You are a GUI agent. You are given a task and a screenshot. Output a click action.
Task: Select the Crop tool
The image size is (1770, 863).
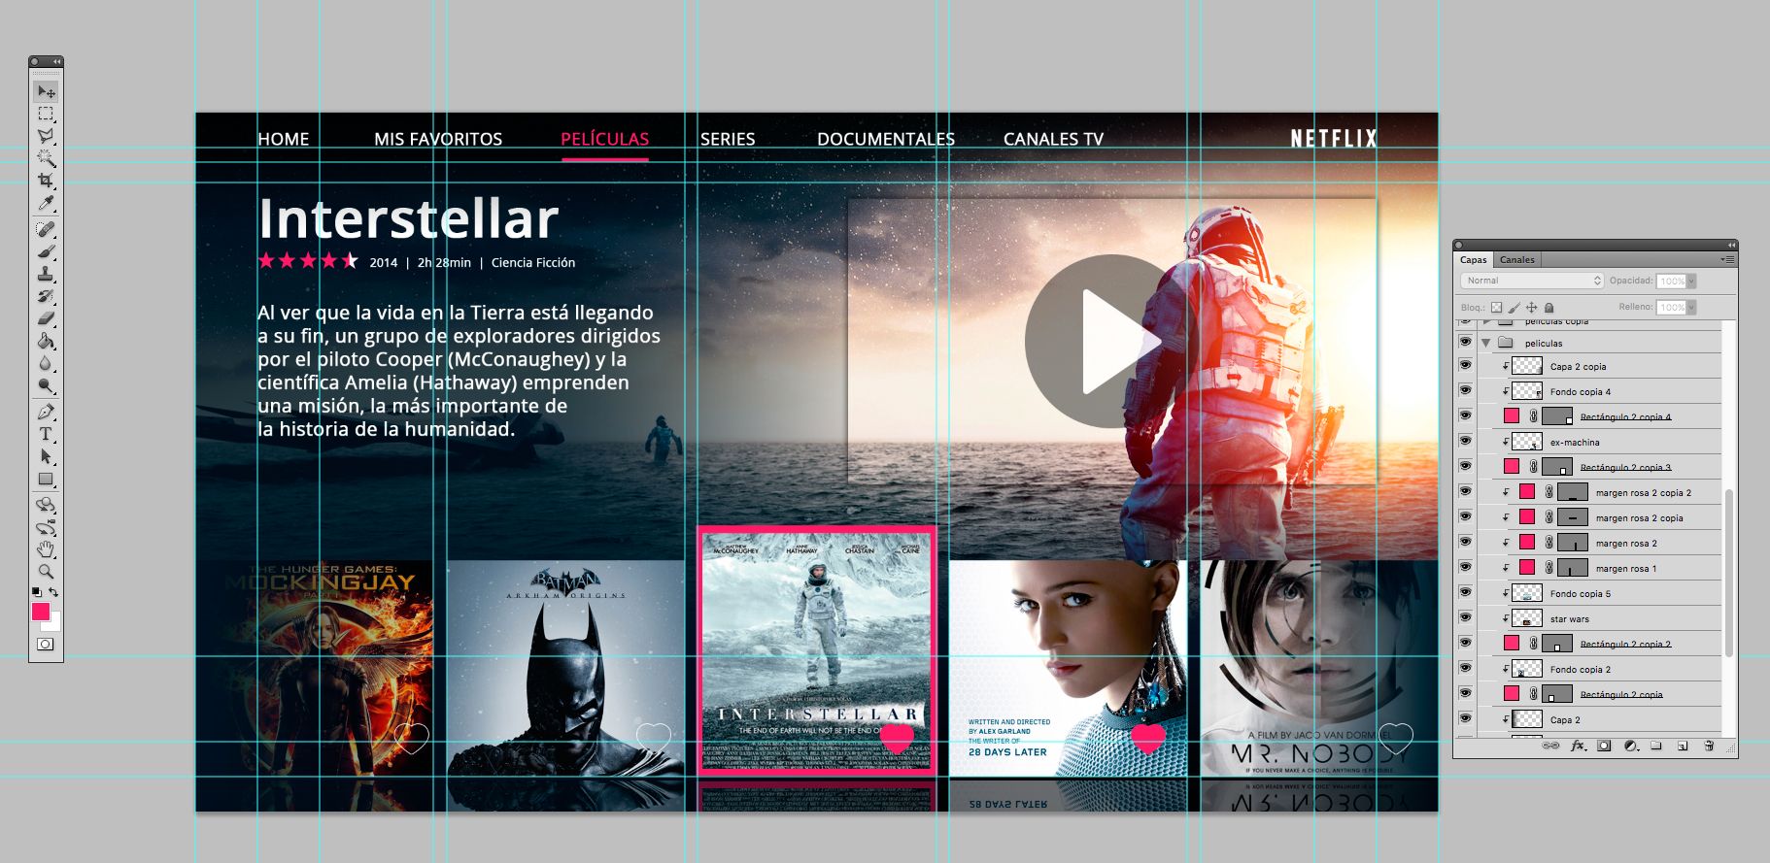pos(46,181)
